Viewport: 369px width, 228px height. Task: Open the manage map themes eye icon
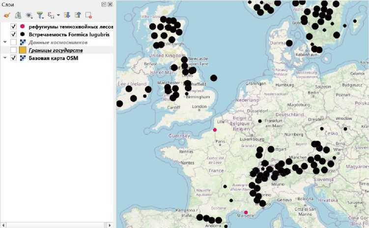pyautogui.click(x=29, y=15)
